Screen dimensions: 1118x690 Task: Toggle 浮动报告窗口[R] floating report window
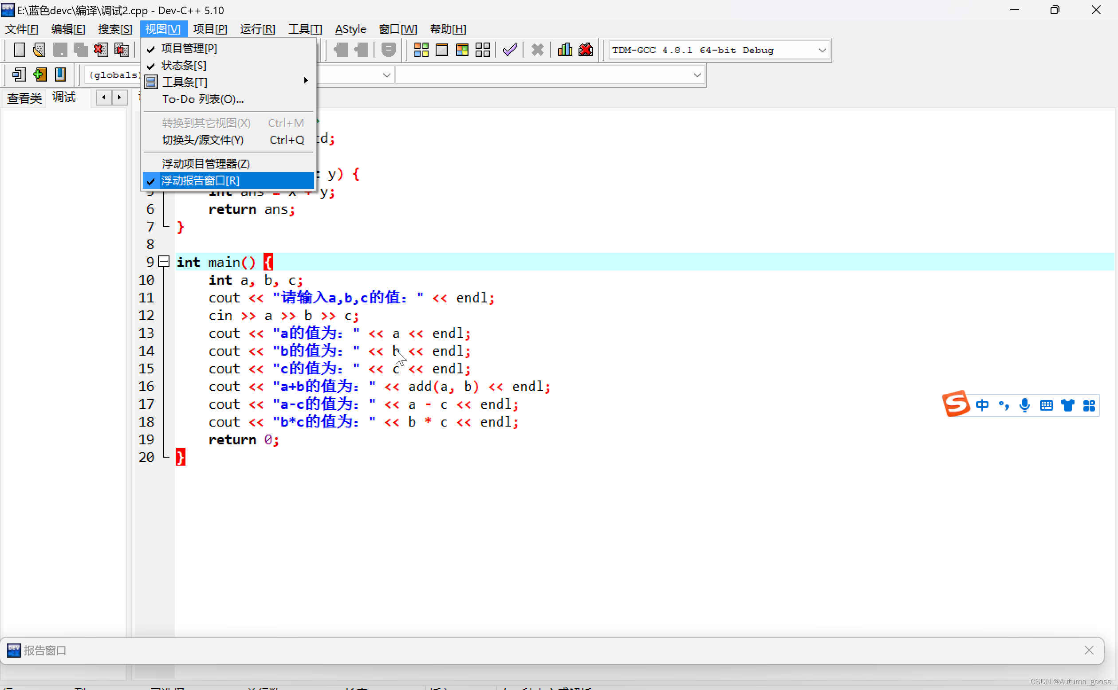(200, 181)
